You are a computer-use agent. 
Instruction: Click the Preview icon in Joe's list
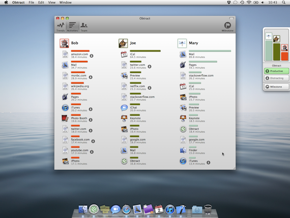(x=124, y=75)
